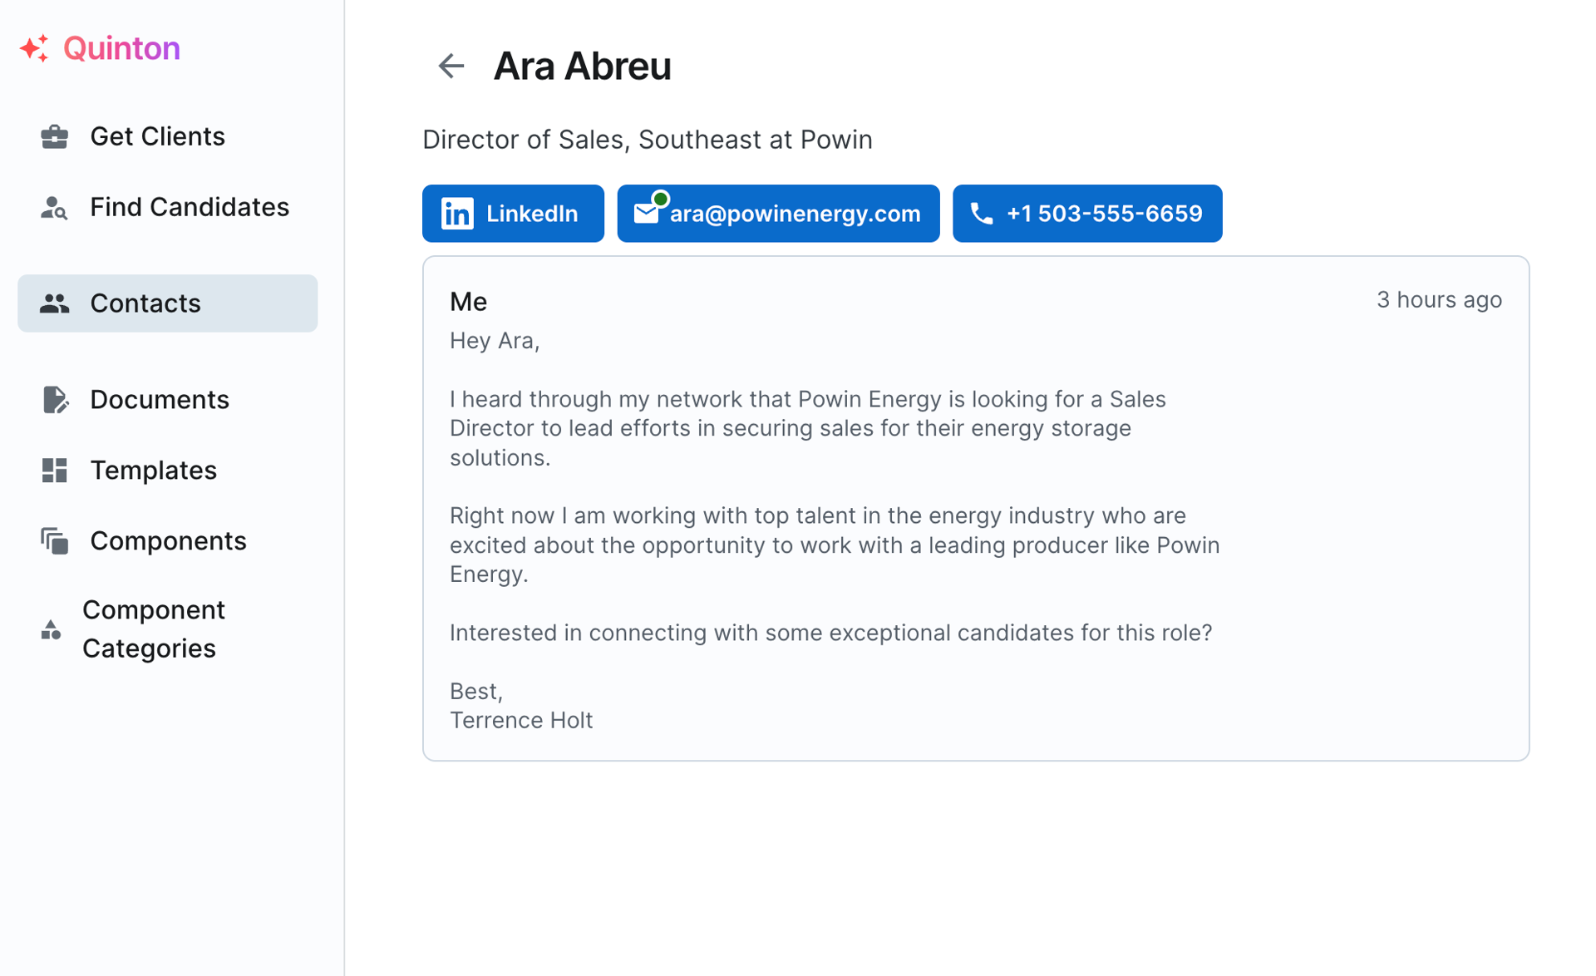
Task: Click the document edit icon for Documents
Action: 55,400
